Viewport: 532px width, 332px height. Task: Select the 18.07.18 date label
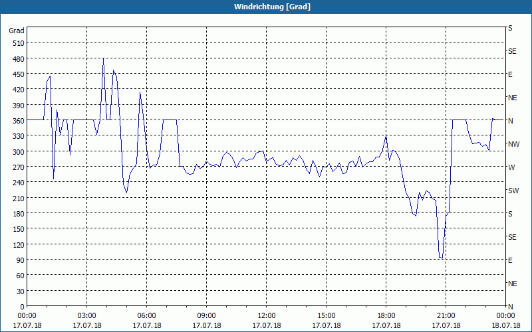point(506,325)
